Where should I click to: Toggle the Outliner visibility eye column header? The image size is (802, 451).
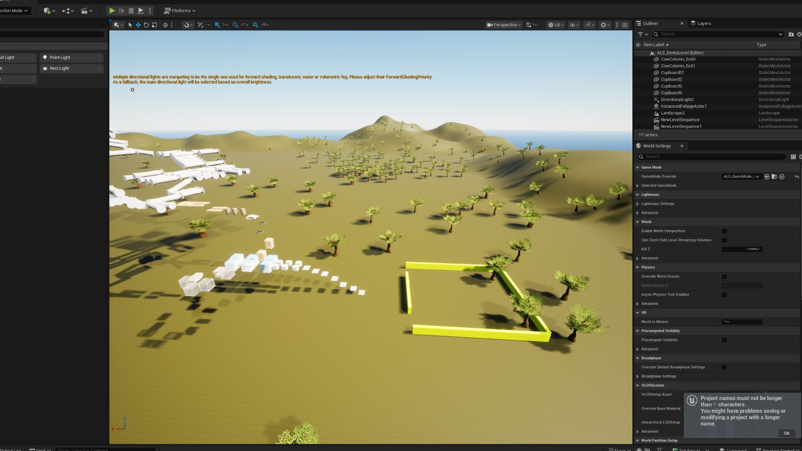coord(638,45)
